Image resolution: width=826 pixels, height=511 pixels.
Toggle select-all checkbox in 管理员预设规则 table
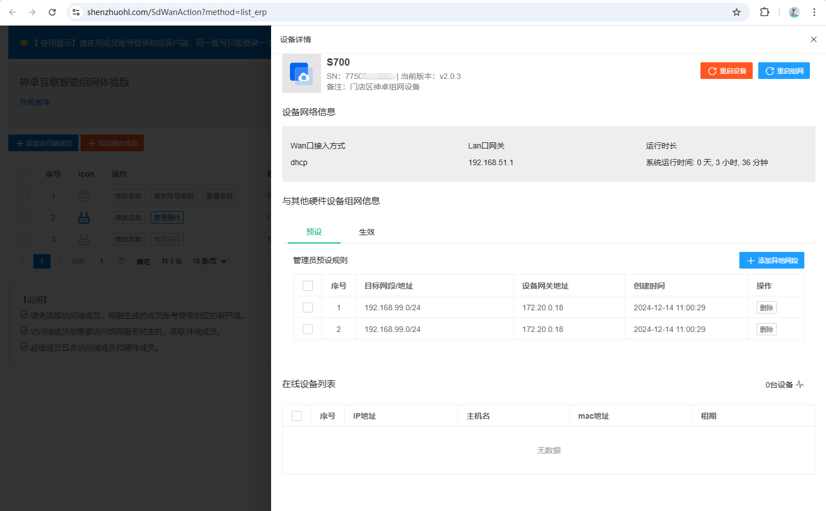point(308,286)
